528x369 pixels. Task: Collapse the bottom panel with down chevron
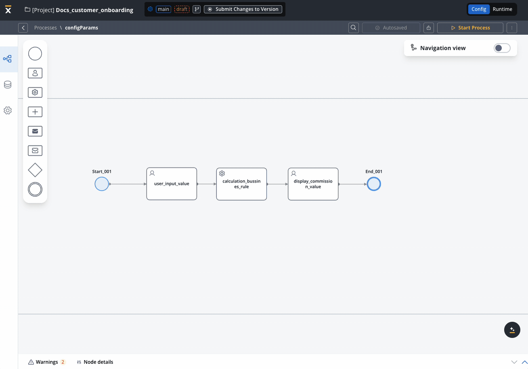tap(514, 362)
